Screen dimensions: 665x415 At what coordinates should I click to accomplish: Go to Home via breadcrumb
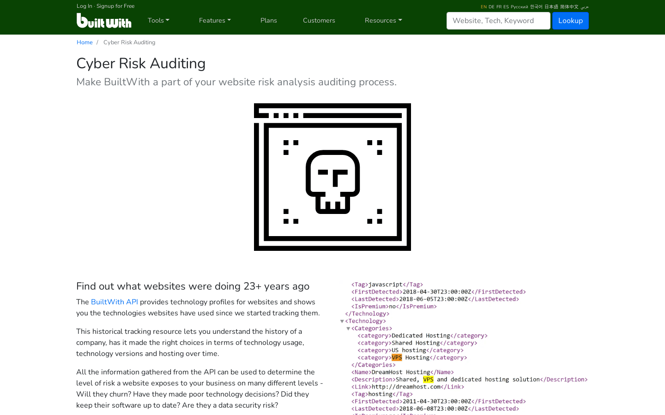point(85,42)
